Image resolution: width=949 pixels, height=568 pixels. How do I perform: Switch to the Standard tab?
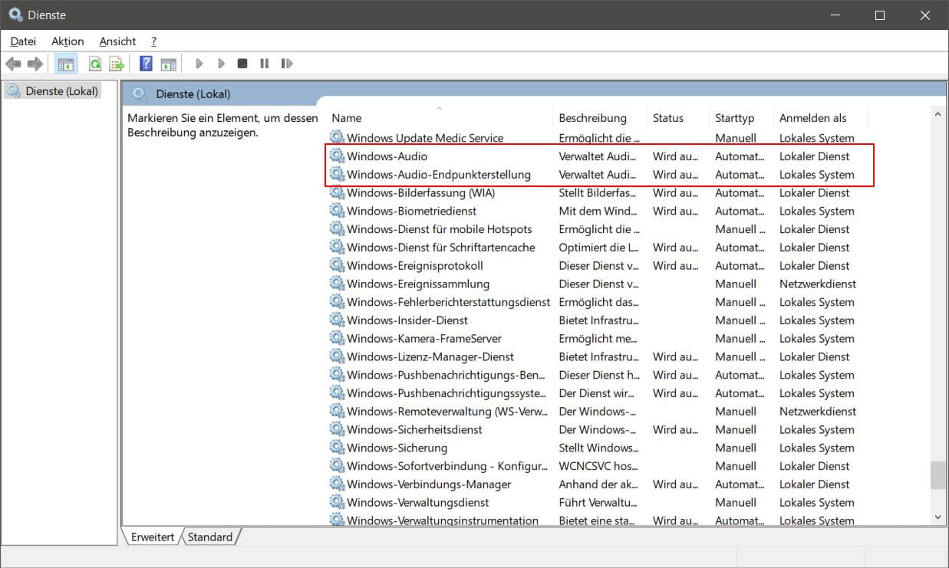pos(209,537)
